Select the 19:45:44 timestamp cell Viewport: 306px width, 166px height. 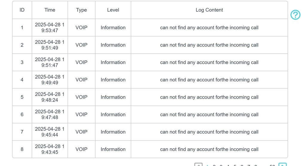50,132
